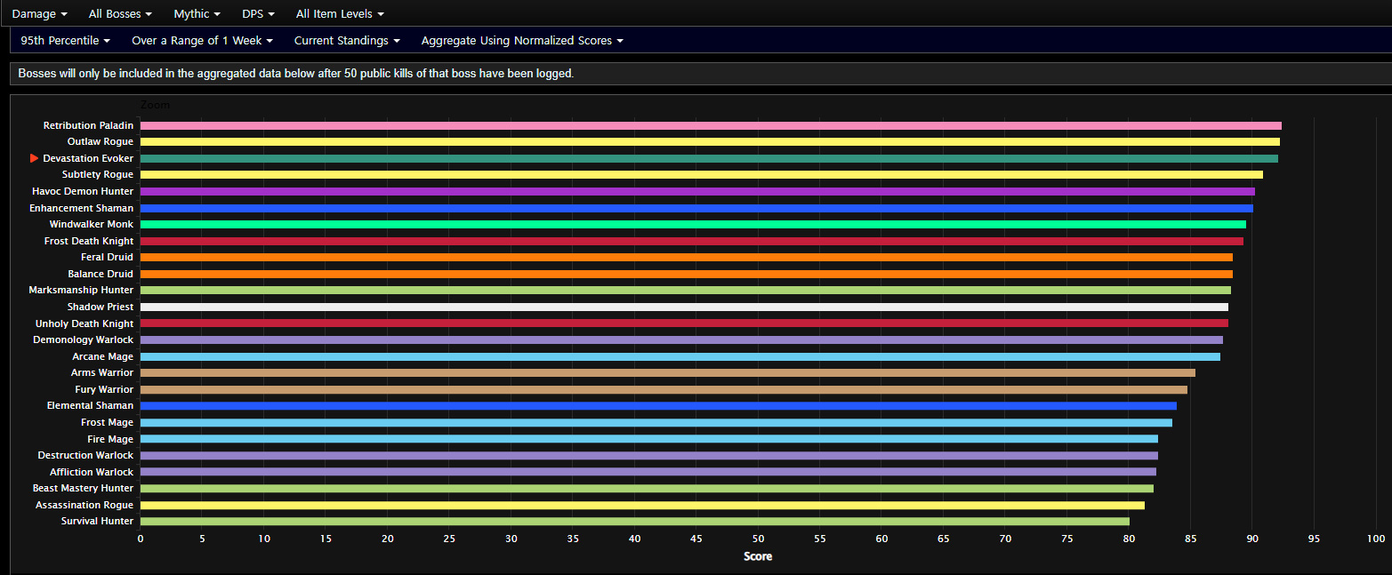Click the Beast Mastery Hunter bar
The height and width of the screenshot is (575, 1392).
click(647, 488)
